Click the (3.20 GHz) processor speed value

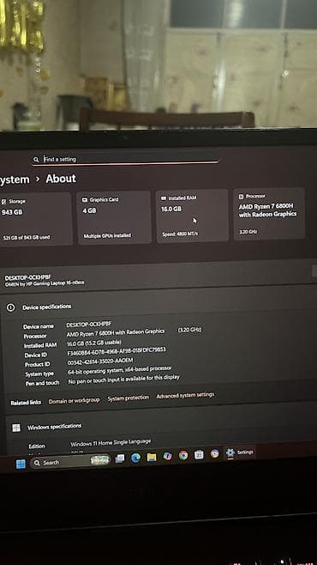click(x=189, y=330)
